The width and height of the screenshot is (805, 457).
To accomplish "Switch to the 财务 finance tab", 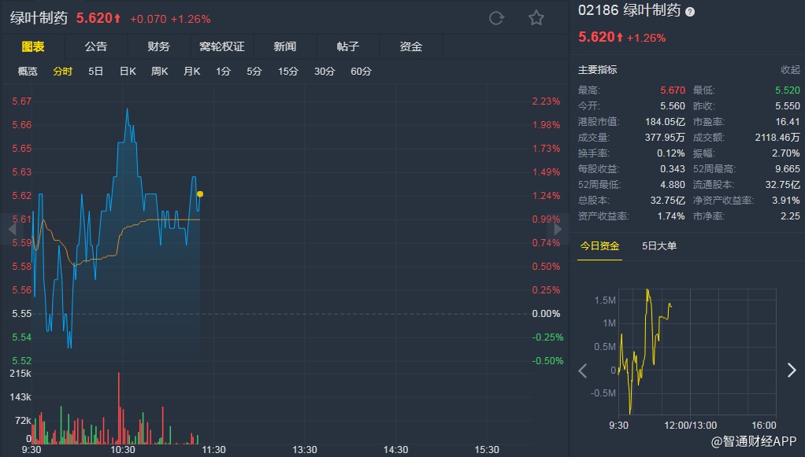I will (x=158, y=46).
